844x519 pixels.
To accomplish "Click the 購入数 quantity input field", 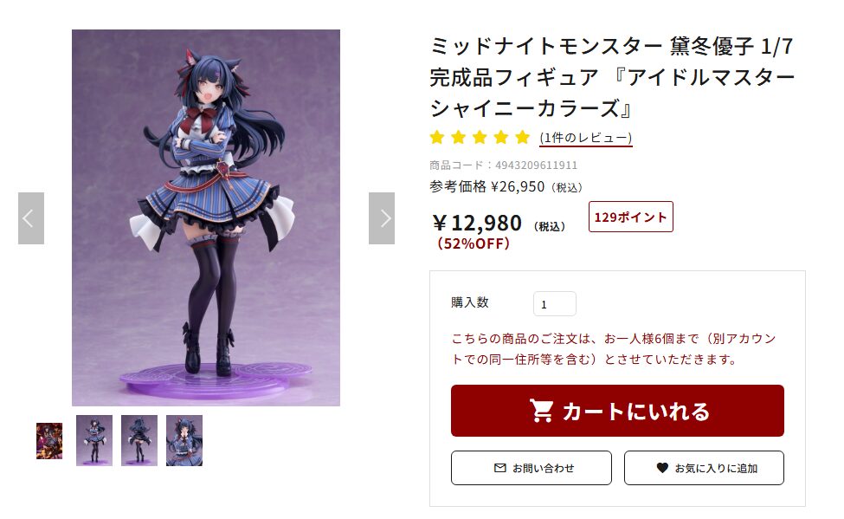I will tap(554, 304).
